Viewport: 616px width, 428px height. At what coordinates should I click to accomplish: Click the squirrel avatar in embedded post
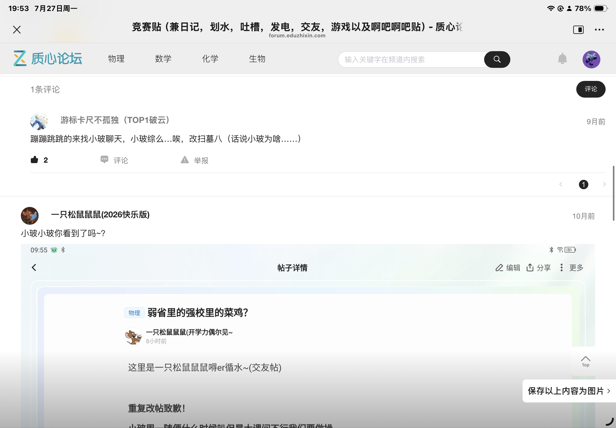pyautogui.click(x=134, y=336)
